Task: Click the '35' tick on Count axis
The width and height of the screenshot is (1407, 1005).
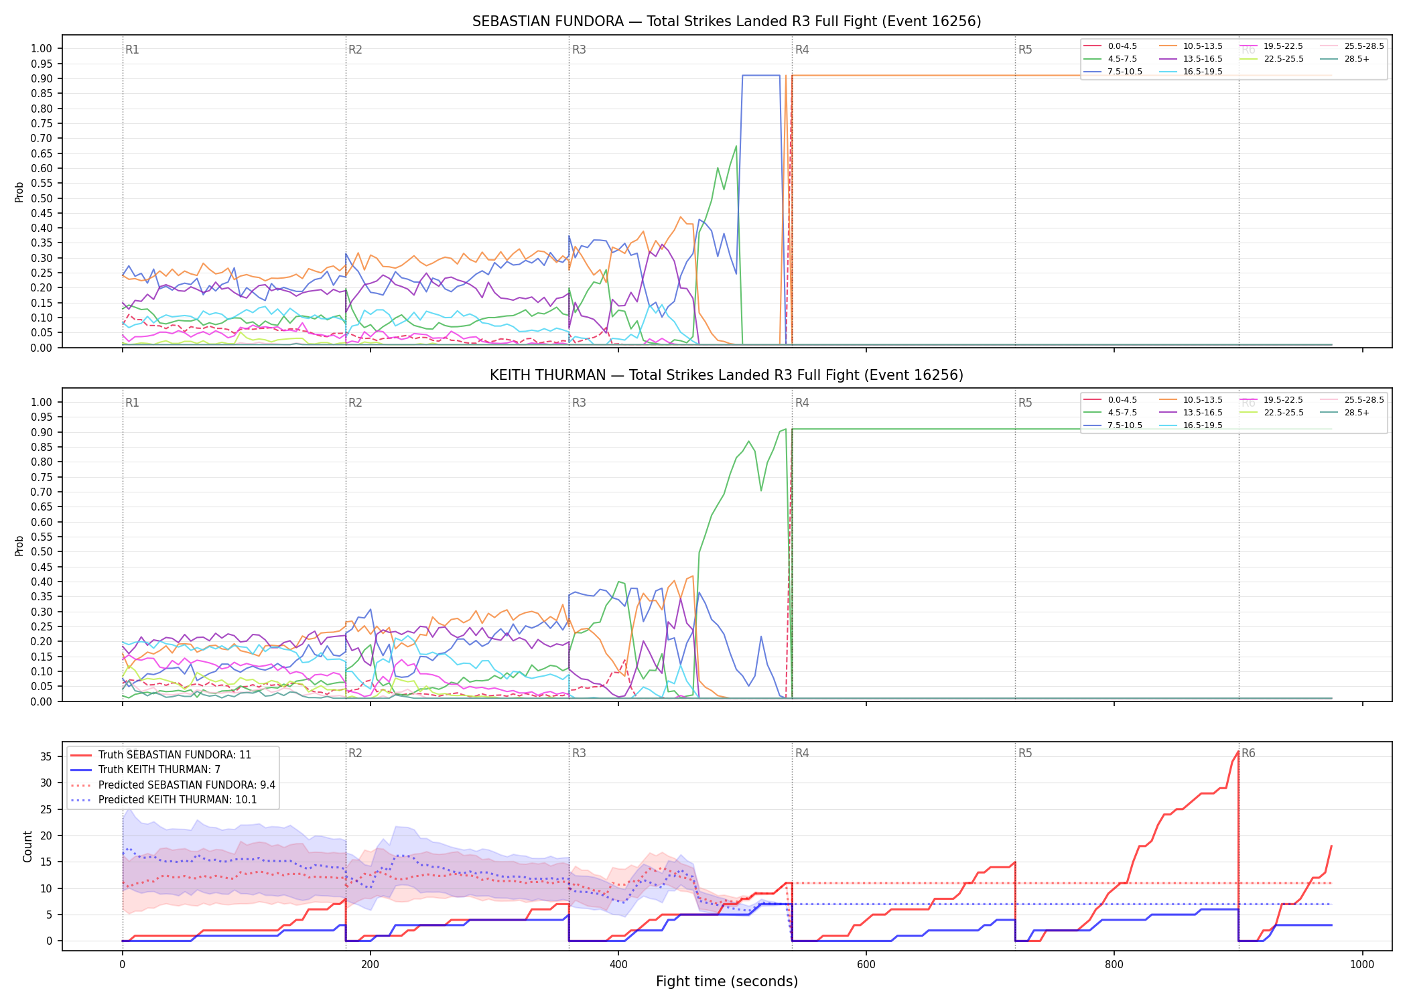Action: (x=46, y=757)
